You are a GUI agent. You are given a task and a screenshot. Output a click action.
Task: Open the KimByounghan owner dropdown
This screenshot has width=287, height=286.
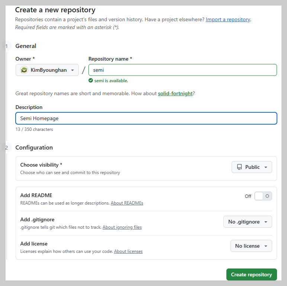tap(47, 70)
